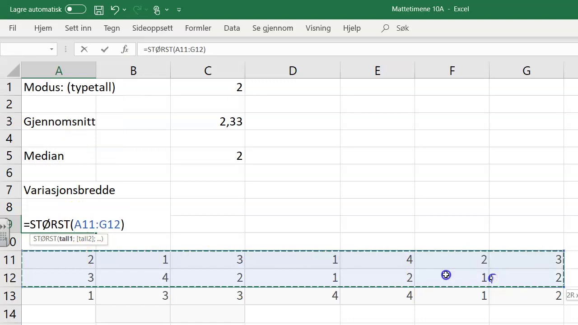The width and height of the screenshot is (578, 325).
Task: Click STØRST function name in the tooltip
Action: point(45,239)
